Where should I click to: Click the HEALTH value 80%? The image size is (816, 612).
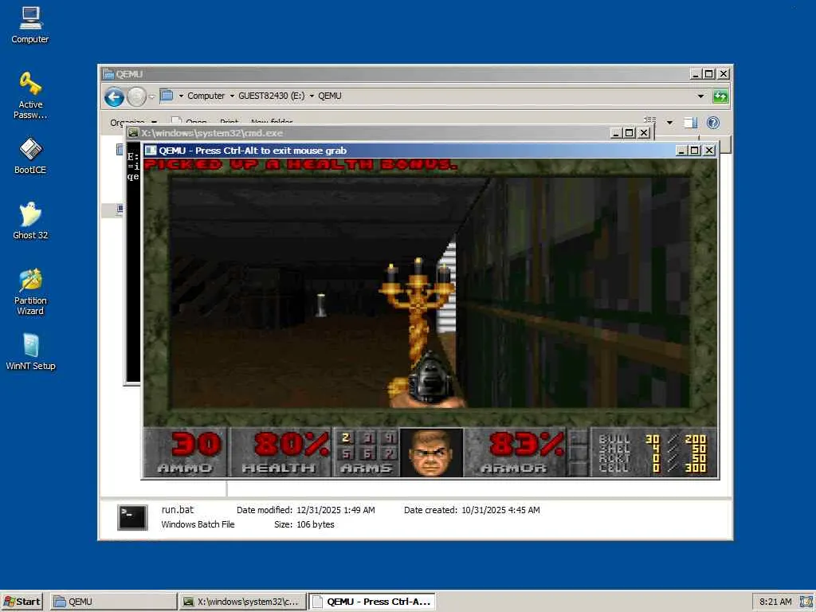pos(291,444)
